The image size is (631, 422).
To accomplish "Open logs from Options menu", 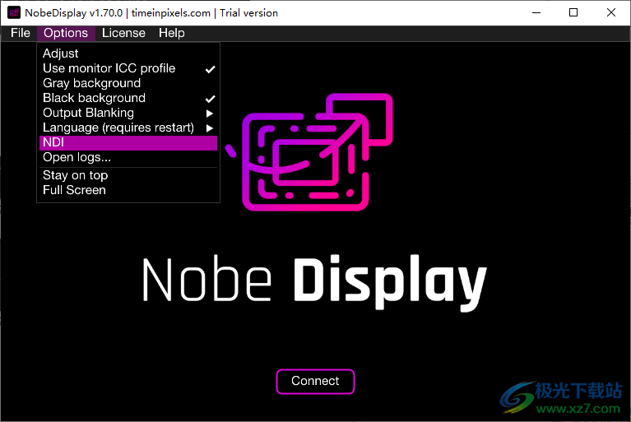I will [x=128, y=158].
